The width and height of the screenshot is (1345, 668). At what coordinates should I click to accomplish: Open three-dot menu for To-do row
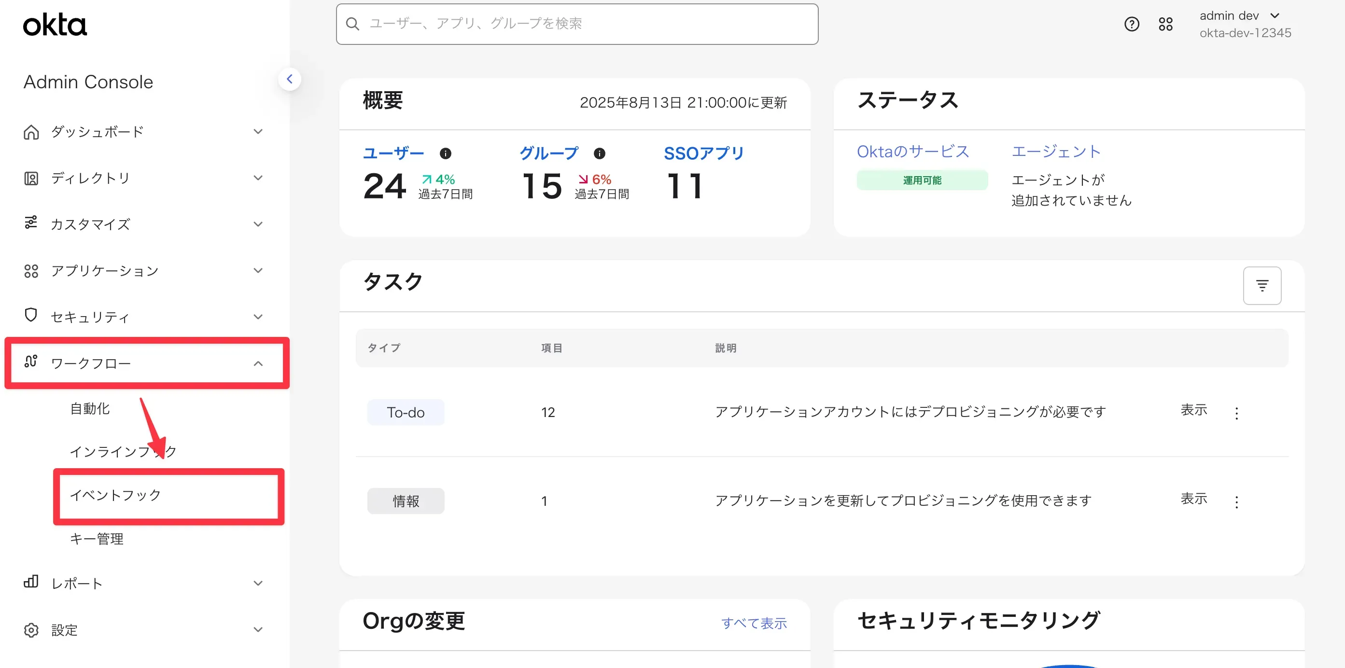[1236, 413]
